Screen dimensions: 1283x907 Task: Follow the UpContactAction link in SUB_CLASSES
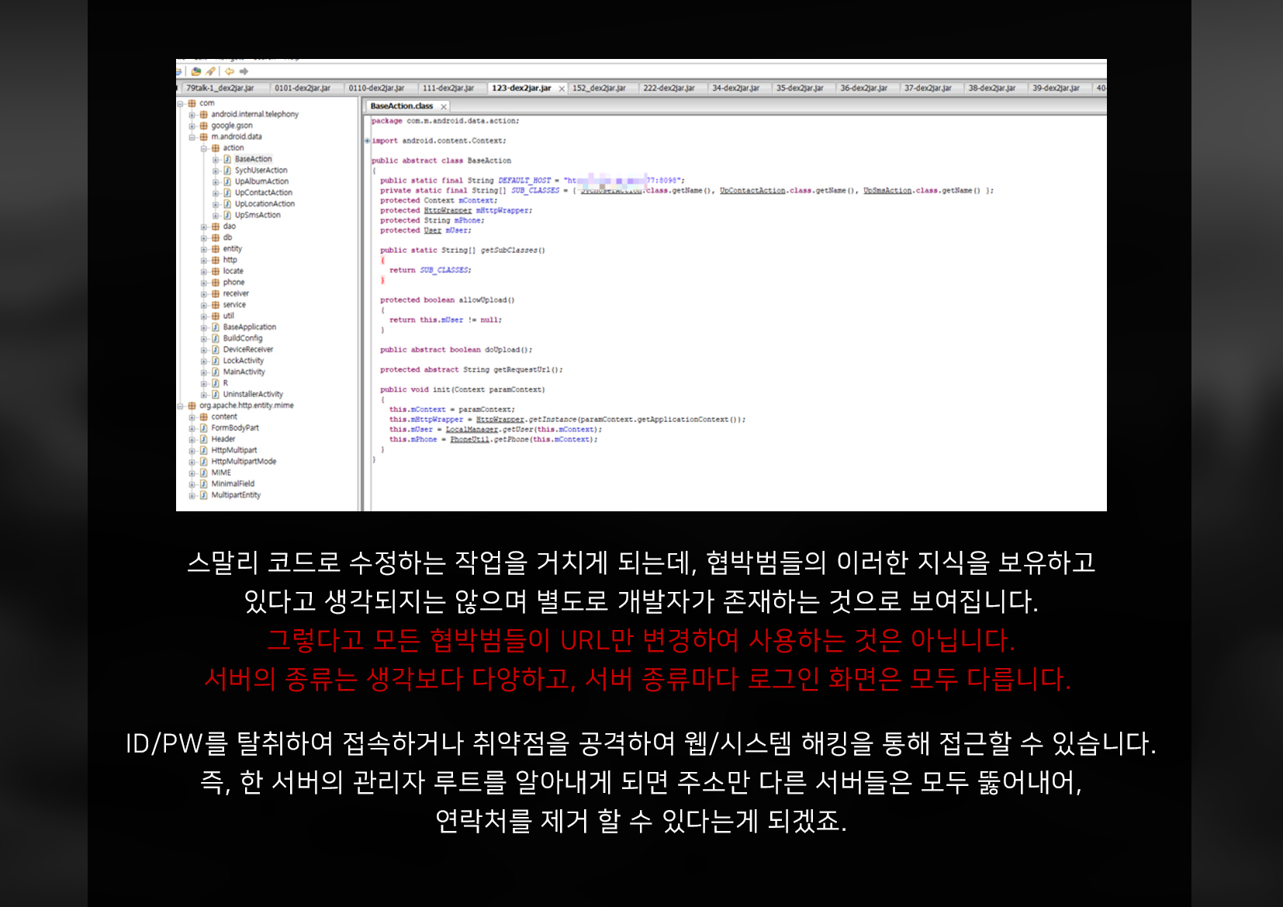click(752, 191)
